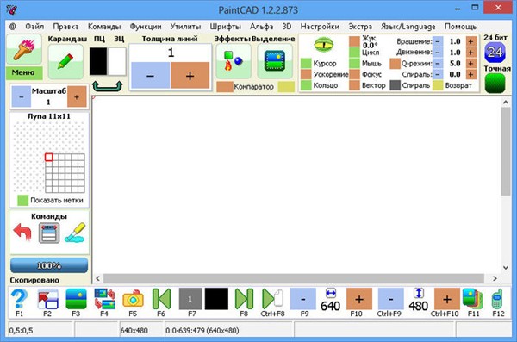Go to last frame with F8 icon
517x342 pixels.
point(244,299)
